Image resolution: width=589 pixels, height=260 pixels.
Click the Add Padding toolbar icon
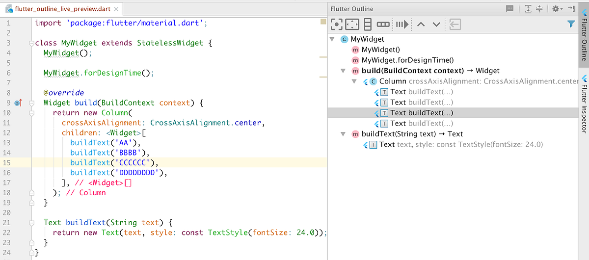pyautogui.click(x=352, y=24)
